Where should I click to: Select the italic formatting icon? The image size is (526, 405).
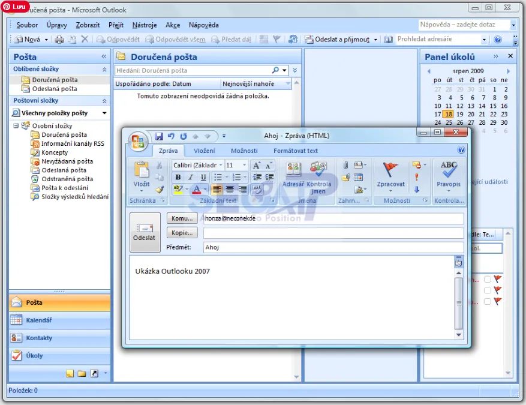(191, 176)
